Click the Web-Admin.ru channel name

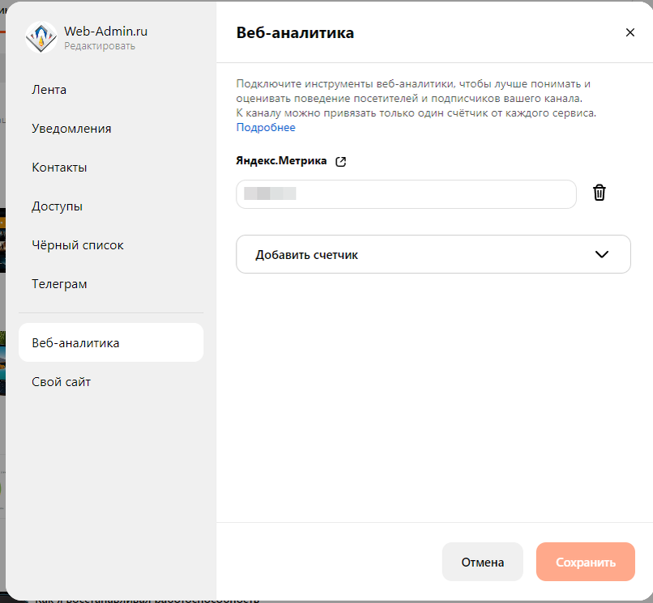(106, 32)
